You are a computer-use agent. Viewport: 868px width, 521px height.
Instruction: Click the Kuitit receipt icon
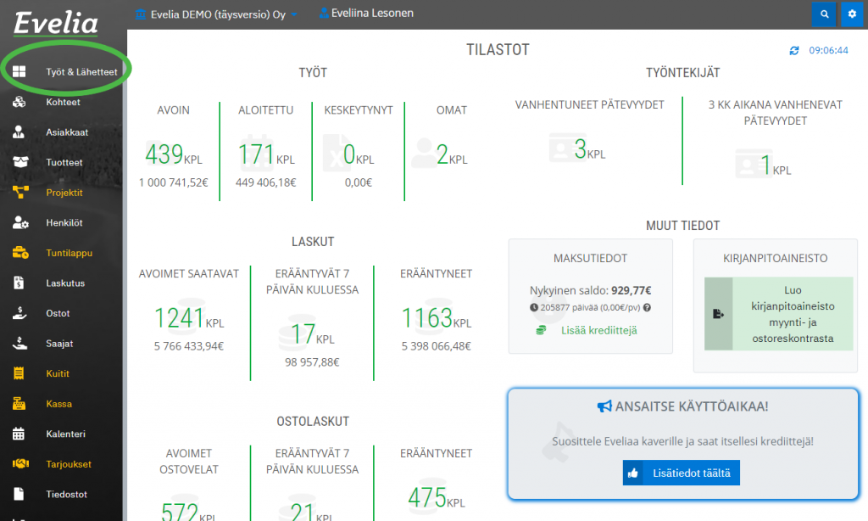pos(19,373)
